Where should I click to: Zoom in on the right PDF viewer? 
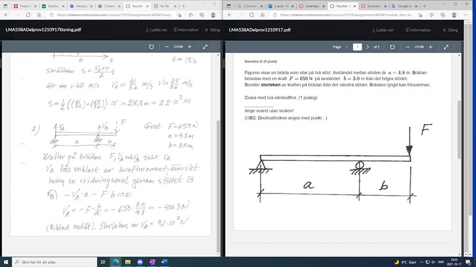pos(429,46)
